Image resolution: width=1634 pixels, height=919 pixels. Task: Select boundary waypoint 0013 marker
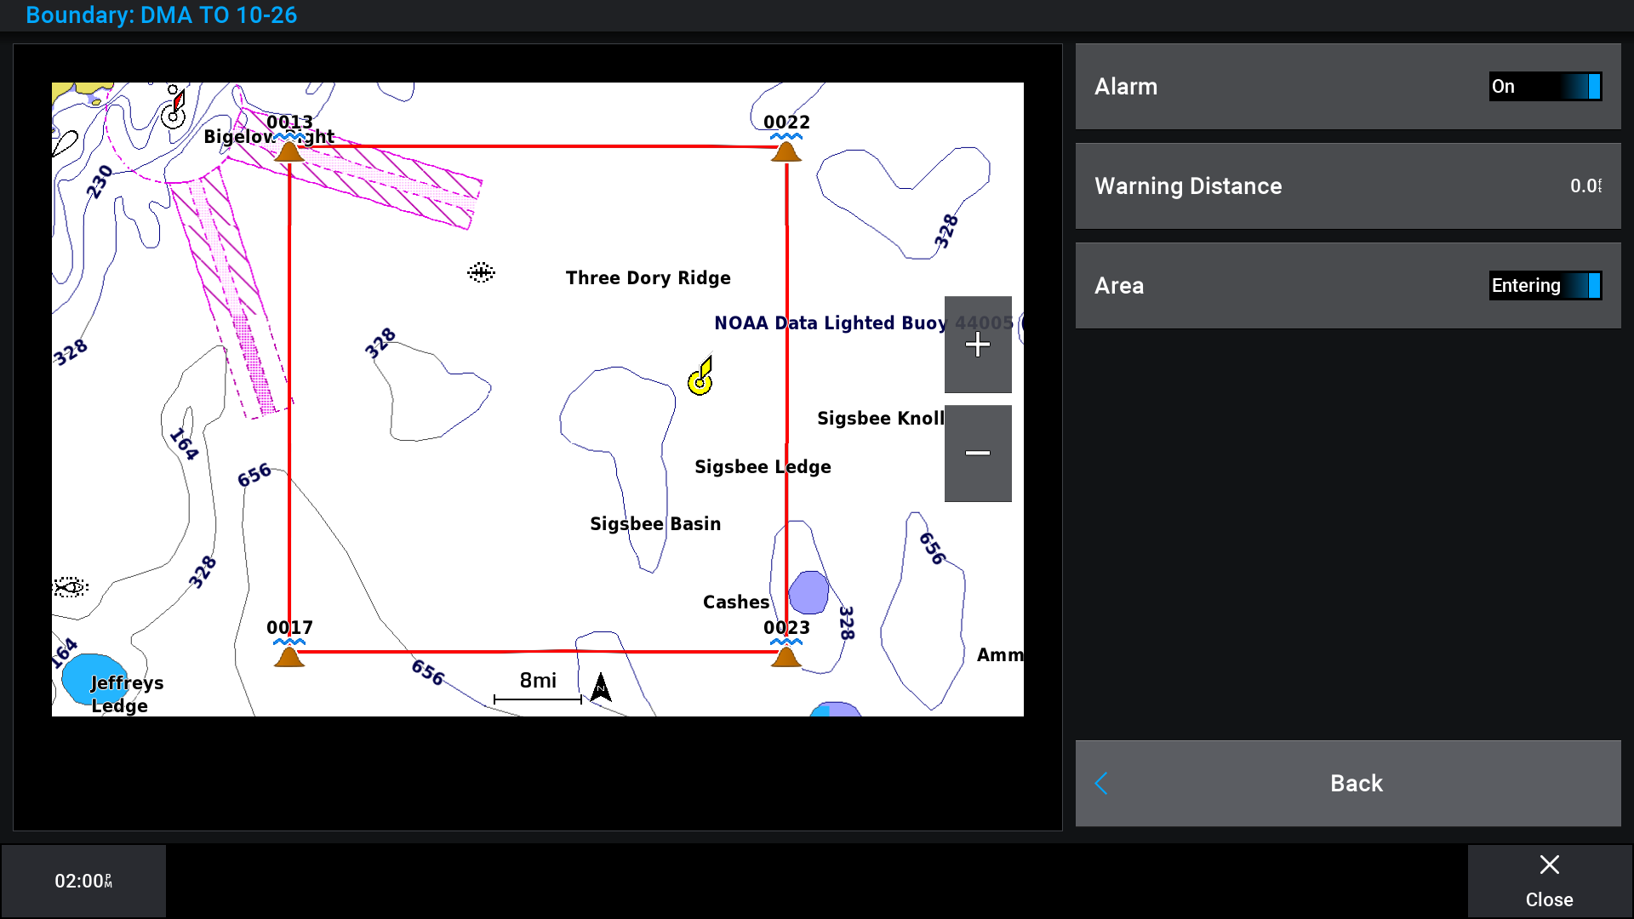(289, 150)
